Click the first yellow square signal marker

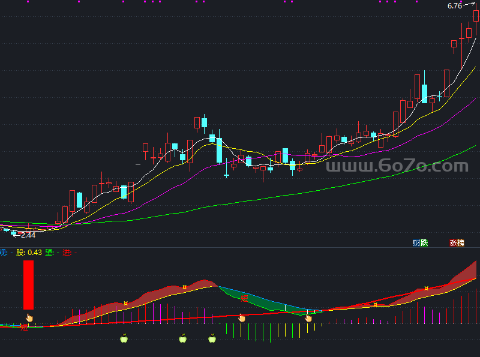(x=125, y=303)
